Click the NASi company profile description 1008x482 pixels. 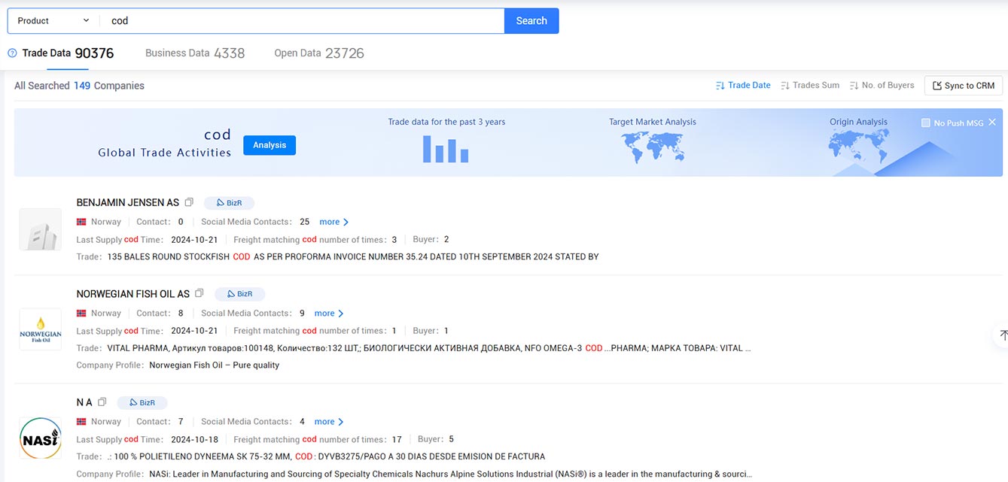450,474
